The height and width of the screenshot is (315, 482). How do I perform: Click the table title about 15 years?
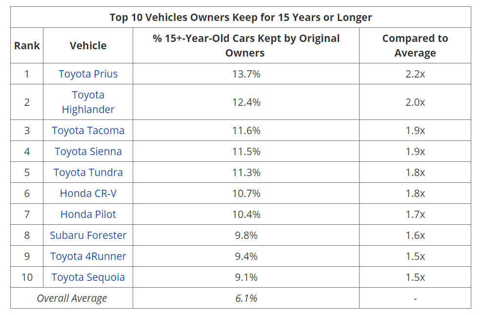pos(241,18)
